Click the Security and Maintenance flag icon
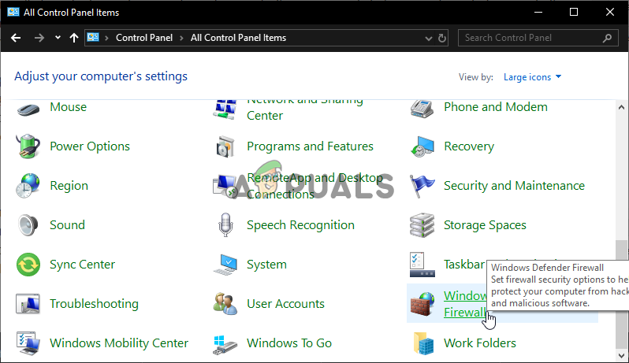Screen dimensions: 629x363 pyautogui.click(x=422, y=186)
